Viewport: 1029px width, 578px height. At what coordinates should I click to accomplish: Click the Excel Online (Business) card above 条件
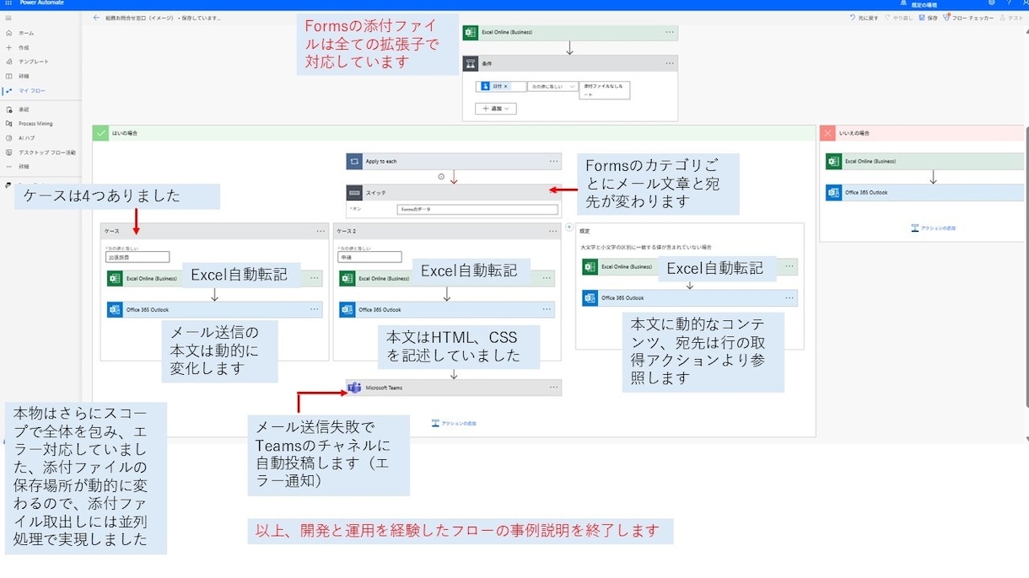570,32
